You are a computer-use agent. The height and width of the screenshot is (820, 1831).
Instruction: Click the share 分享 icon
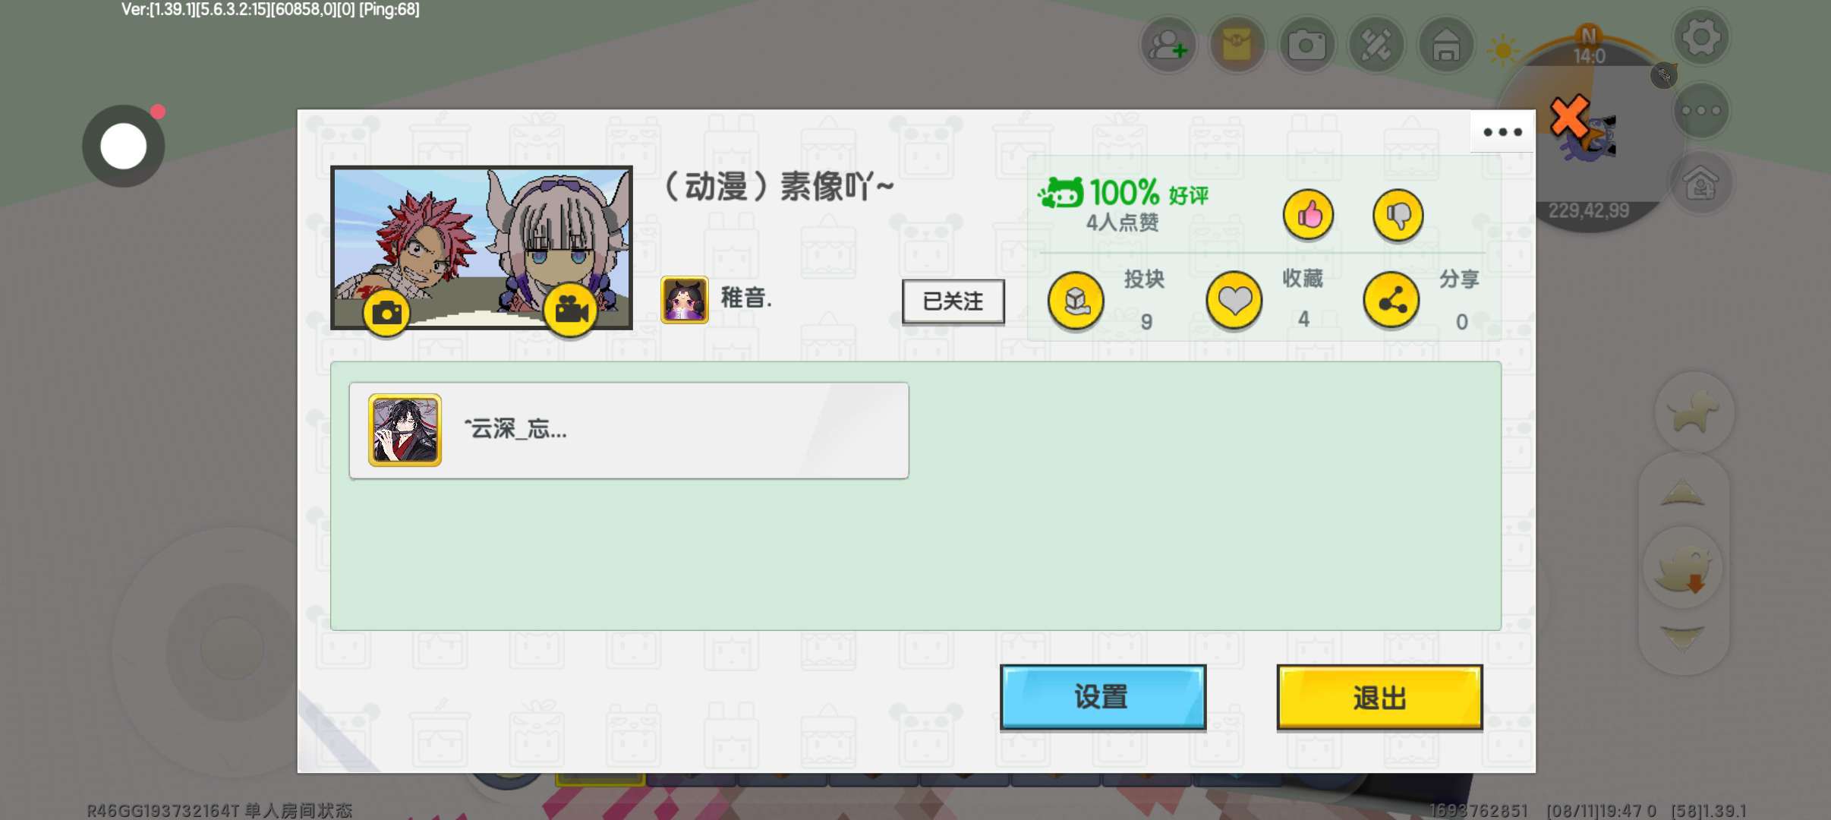(1391, 301)
